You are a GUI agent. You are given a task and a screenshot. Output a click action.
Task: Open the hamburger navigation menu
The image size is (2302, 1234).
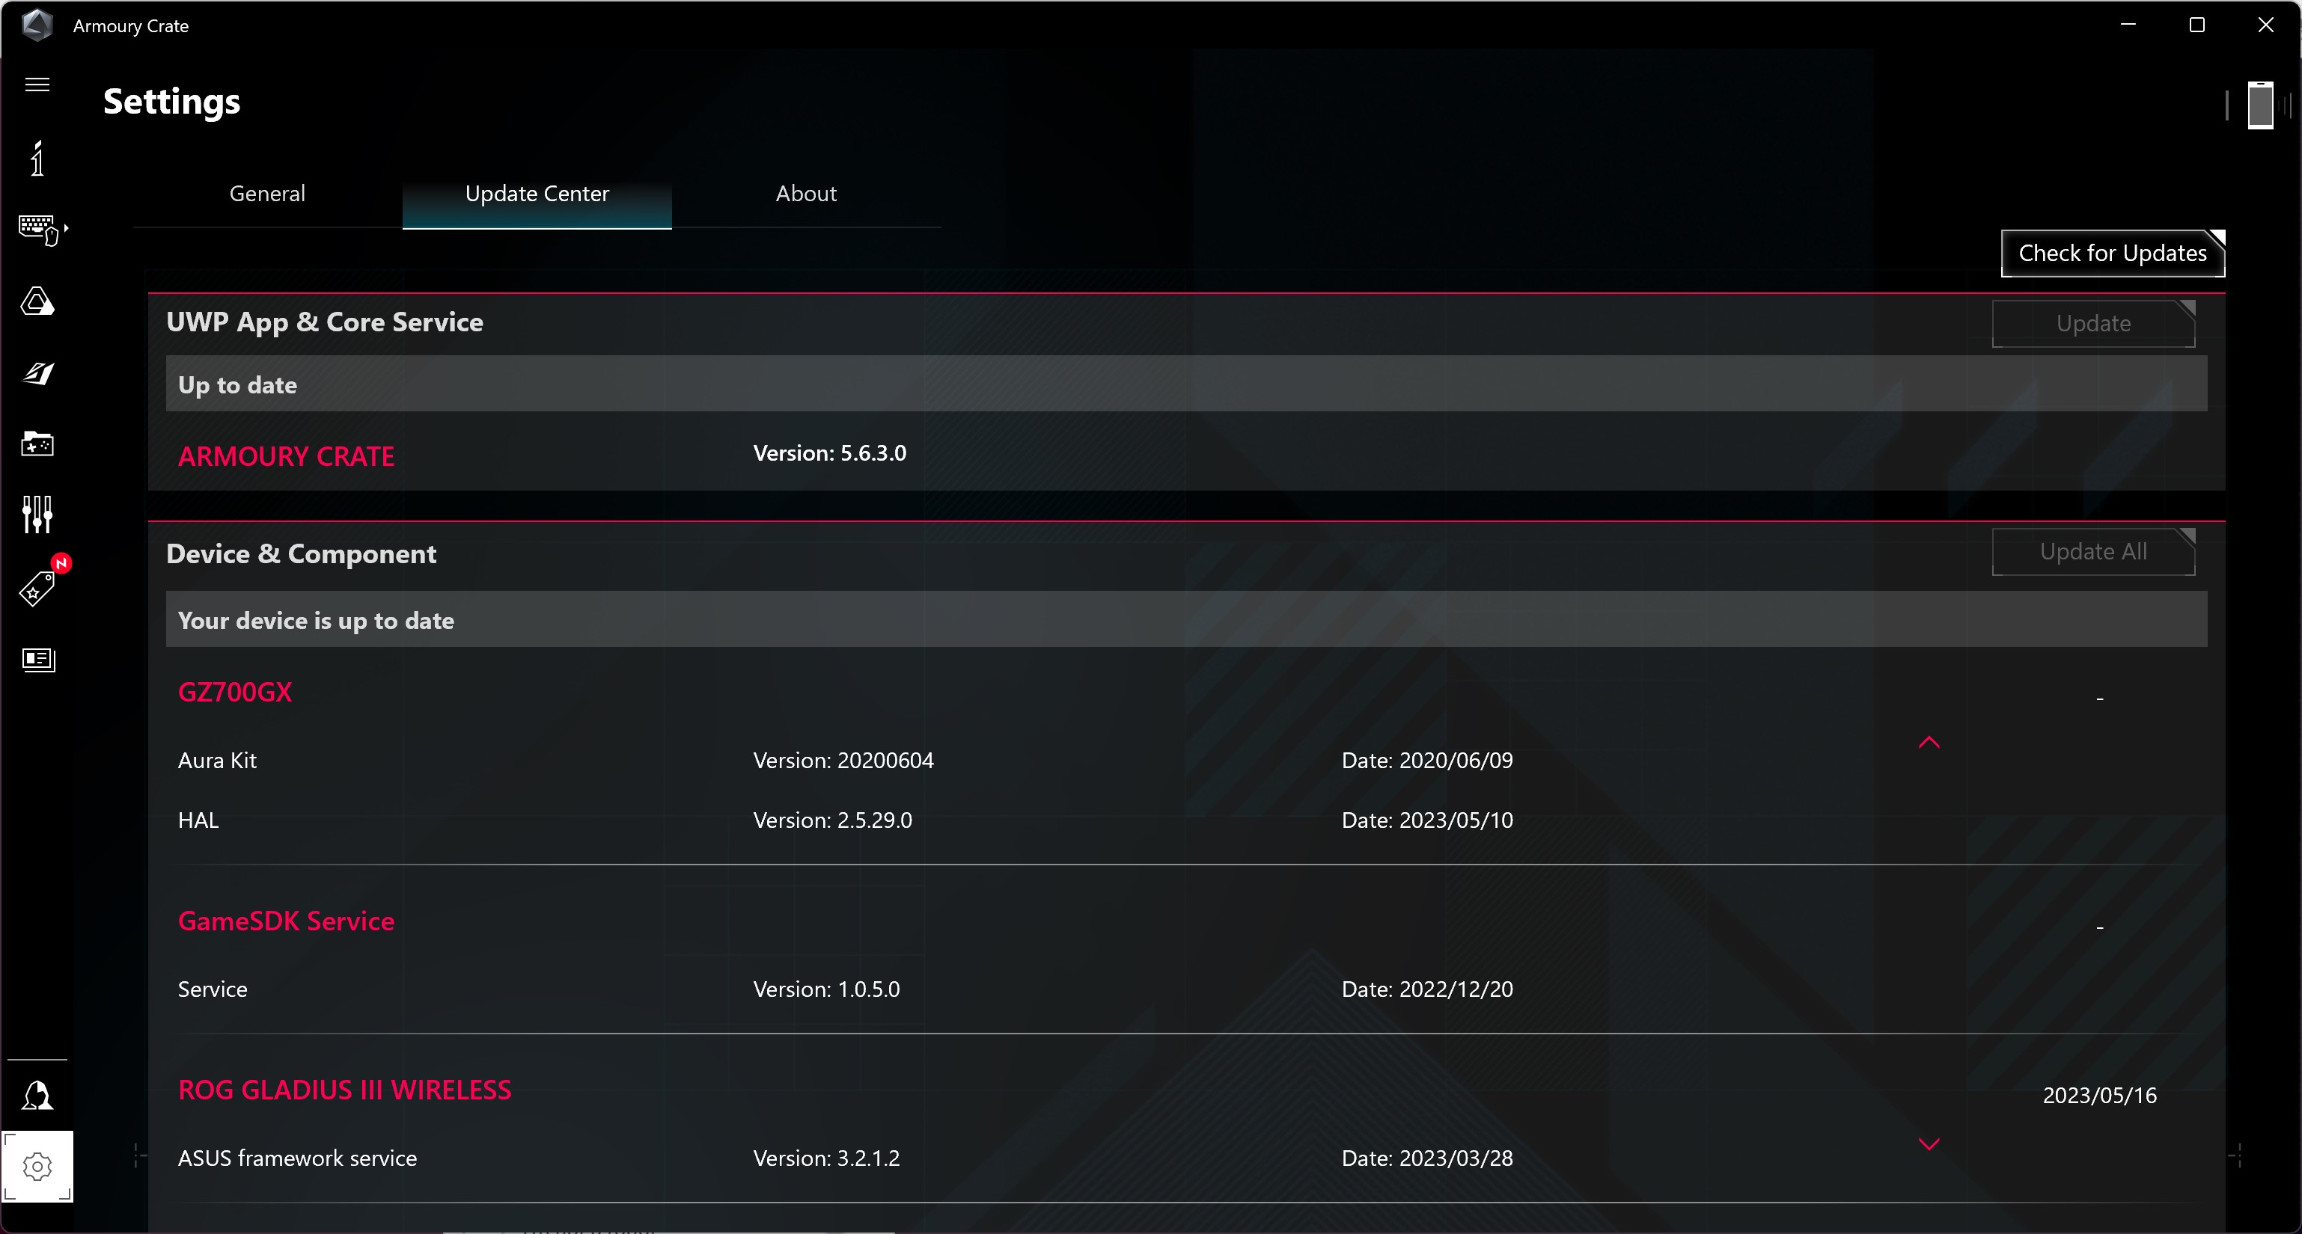click(37, 84)
